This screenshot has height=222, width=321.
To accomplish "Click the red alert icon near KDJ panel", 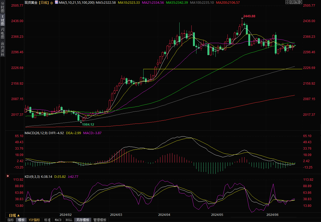I will click(x=8, y=176).
